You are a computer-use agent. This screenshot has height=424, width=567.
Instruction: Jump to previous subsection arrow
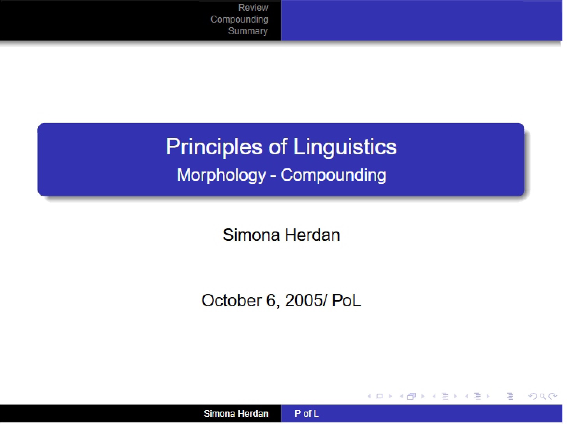tap(434, 396)
